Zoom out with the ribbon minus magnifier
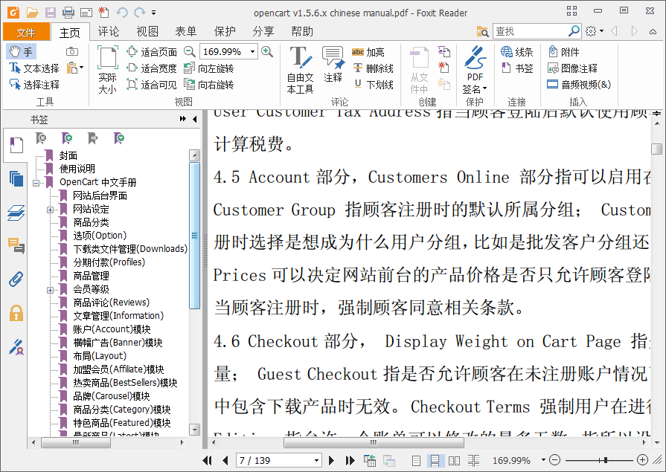 190,52
